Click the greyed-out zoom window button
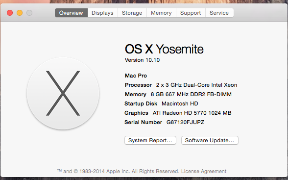 click(x=29, y=13)
